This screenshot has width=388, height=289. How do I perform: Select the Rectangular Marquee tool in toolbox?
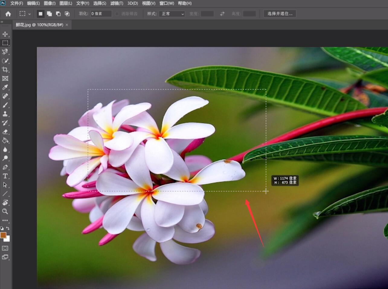point(5,43)
